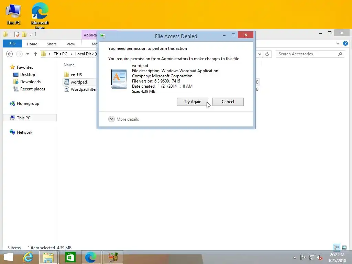Expand More details in the dialog
This screenshot has height=264, width=352.
tap(123, 119)
